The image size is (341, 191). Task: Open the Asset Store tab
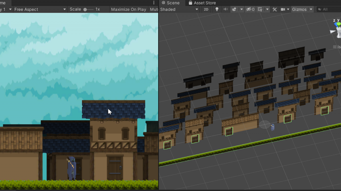coord(202,3)
